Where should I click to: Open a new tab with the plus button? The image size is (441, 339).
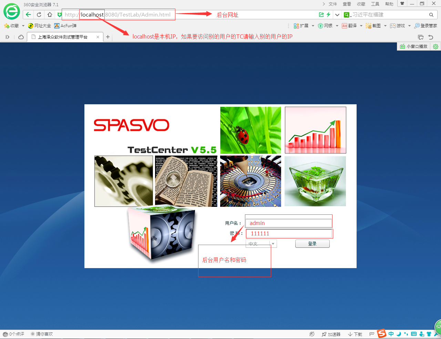pyautogui.click(x=108, y=37)
